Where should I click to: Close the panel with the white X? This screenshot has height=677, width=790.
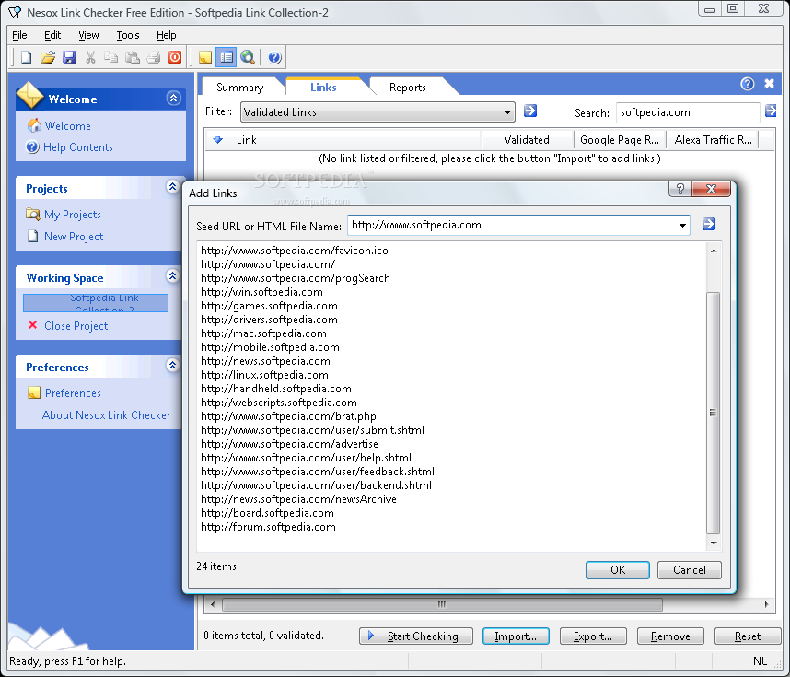pyautogui.click(x=769, y=84)
